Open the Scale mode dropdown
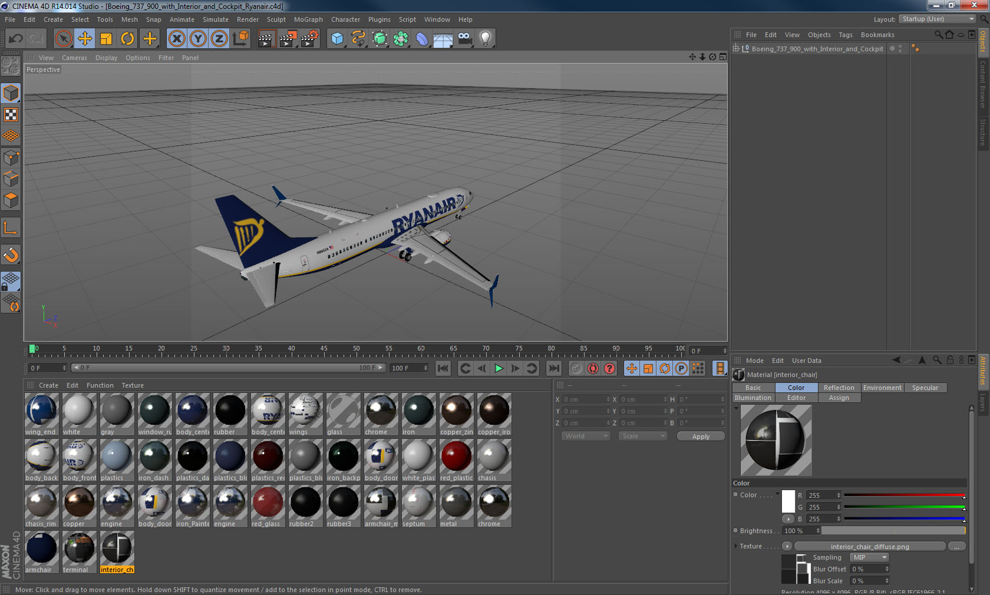The image size is (990, 595). pyautogui.click(x=643, y=436)
